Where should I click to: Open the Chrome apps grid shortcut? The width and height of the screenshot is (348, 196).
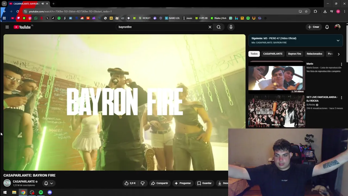point(4,18)
